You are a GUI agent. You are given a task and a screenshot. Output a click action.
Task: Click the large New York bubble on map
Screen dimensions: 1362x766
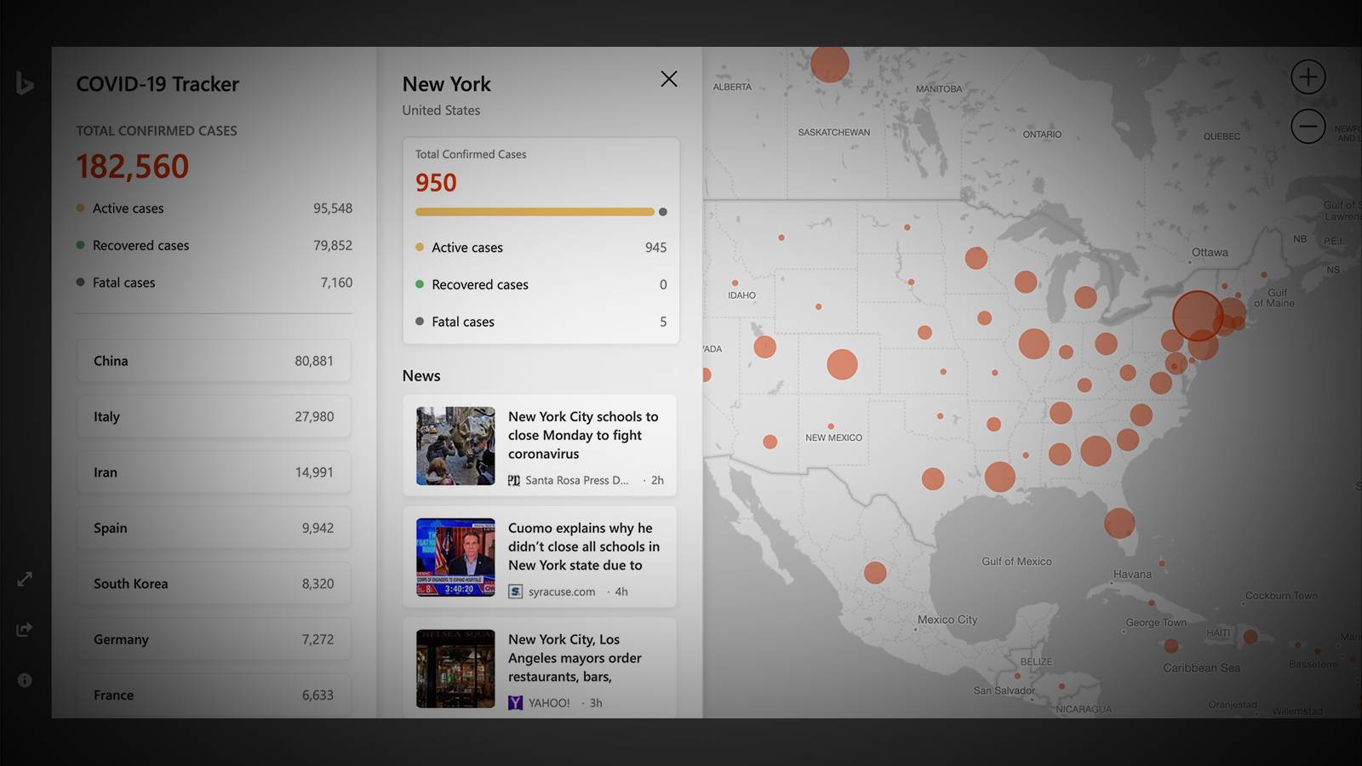click(x=1198, y=316)
